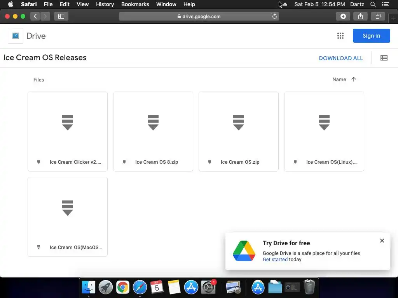Dismiss the Try Drive for free popup

382,241
